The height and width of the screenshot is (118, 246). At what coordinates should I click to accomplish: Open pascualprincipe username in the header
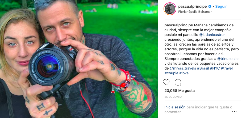tap(193, 6)
